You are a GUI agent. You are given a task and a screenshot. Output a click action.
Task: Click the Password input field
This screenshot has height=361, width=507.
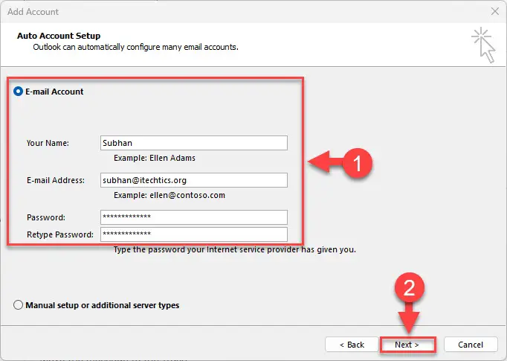194,217
